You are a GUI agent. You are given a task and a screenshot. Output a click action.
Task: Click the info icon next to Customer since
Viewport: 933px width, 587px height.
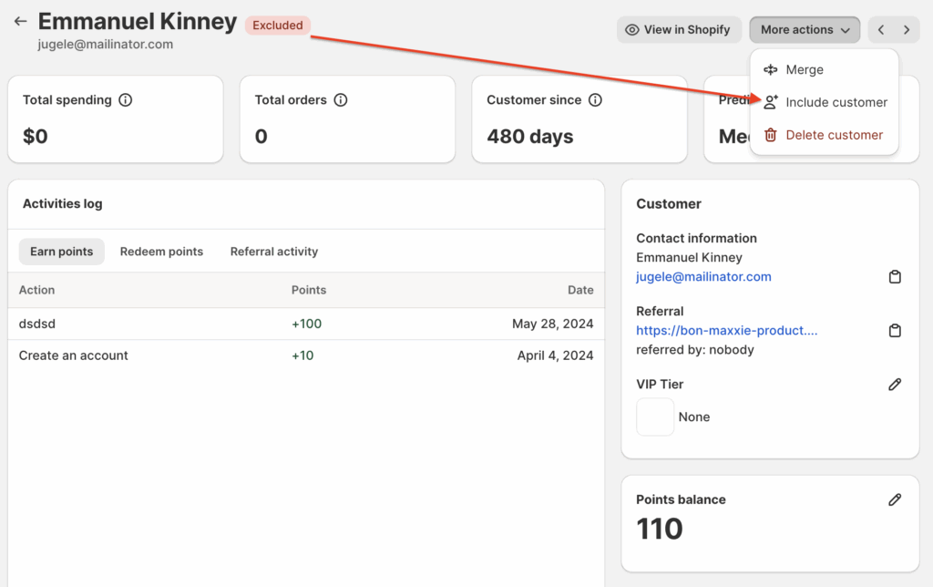[595, 100]
